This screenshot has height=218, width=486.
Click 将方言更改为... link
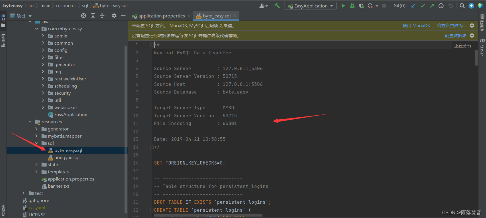coord(451,25)
